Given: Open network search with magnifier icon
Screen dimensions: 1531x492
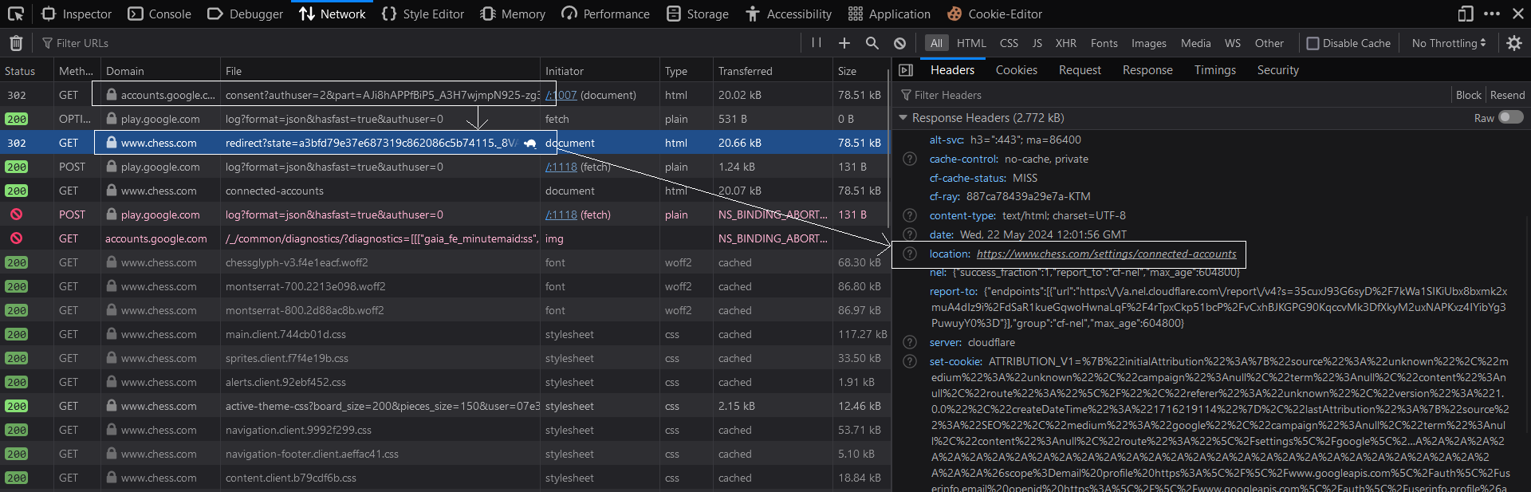Looking at the screenshot, I should 872,43.
